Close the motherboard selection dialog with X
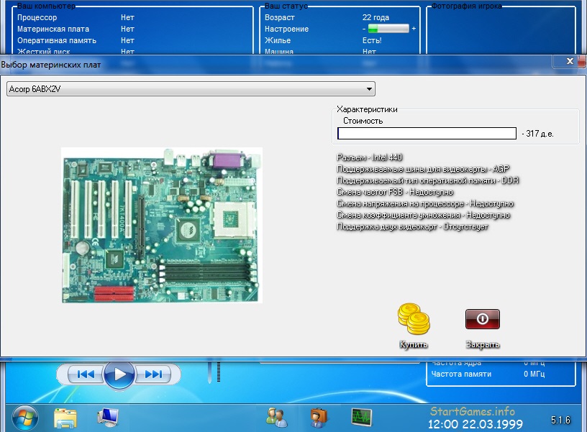This screenshot has height=432, width=587. click(570, 62)
